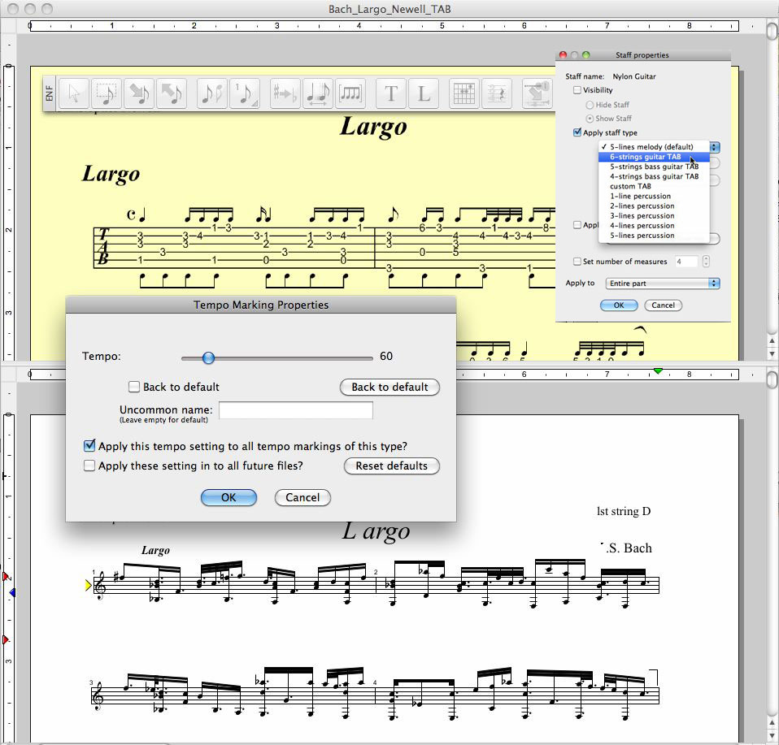Click the green triangle marker on the lower ruler

click(x=658, y=370)
